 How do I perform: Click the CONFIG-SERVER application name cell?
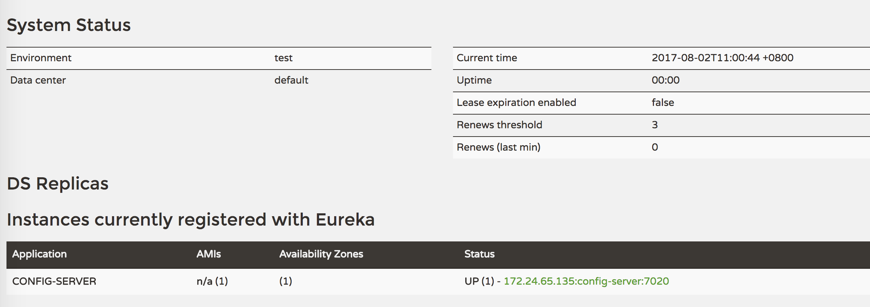pyautogui.click(x=54, y=281)
